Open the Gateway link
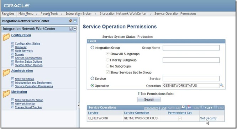Image resolution: width=237 pixels, height=129 pixels. click(21, 47)
